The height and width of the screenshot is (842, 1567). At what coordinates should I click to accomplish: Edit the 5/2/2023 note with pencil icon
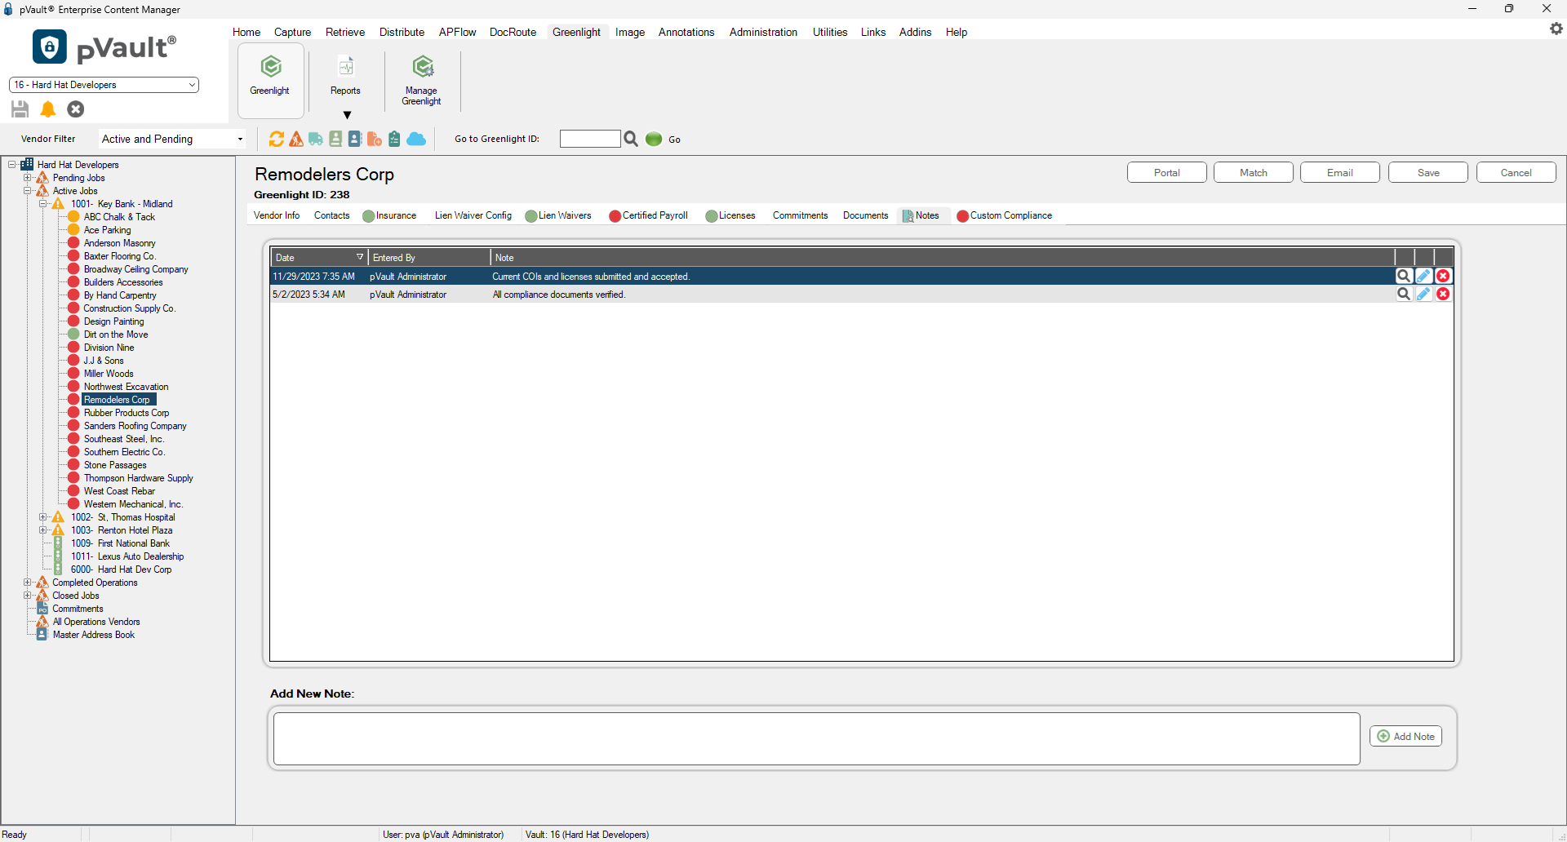tap(1423, 295)
